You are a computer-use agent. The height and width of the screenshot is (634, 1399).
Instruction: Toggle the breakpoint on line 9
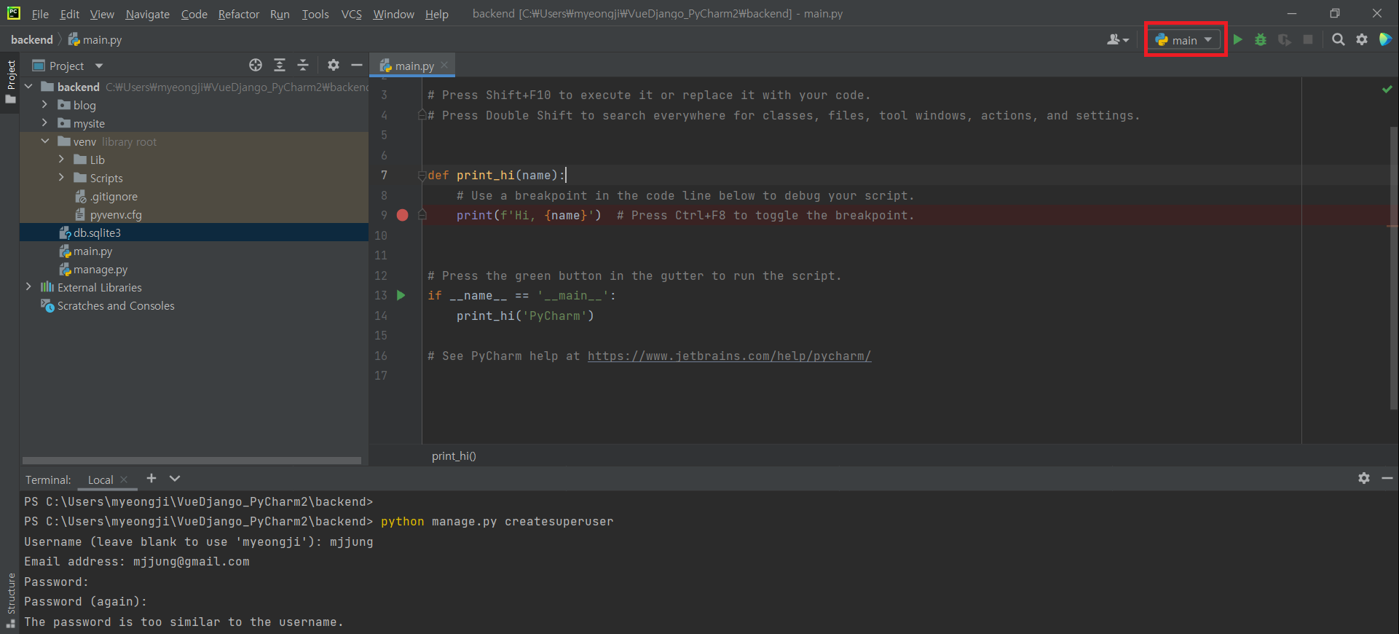402,215
